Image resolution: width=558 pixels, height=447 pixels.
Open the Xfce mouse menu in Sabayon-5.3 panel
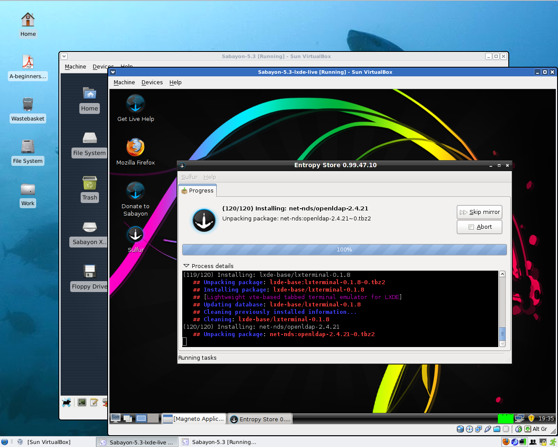pos(67,402)
